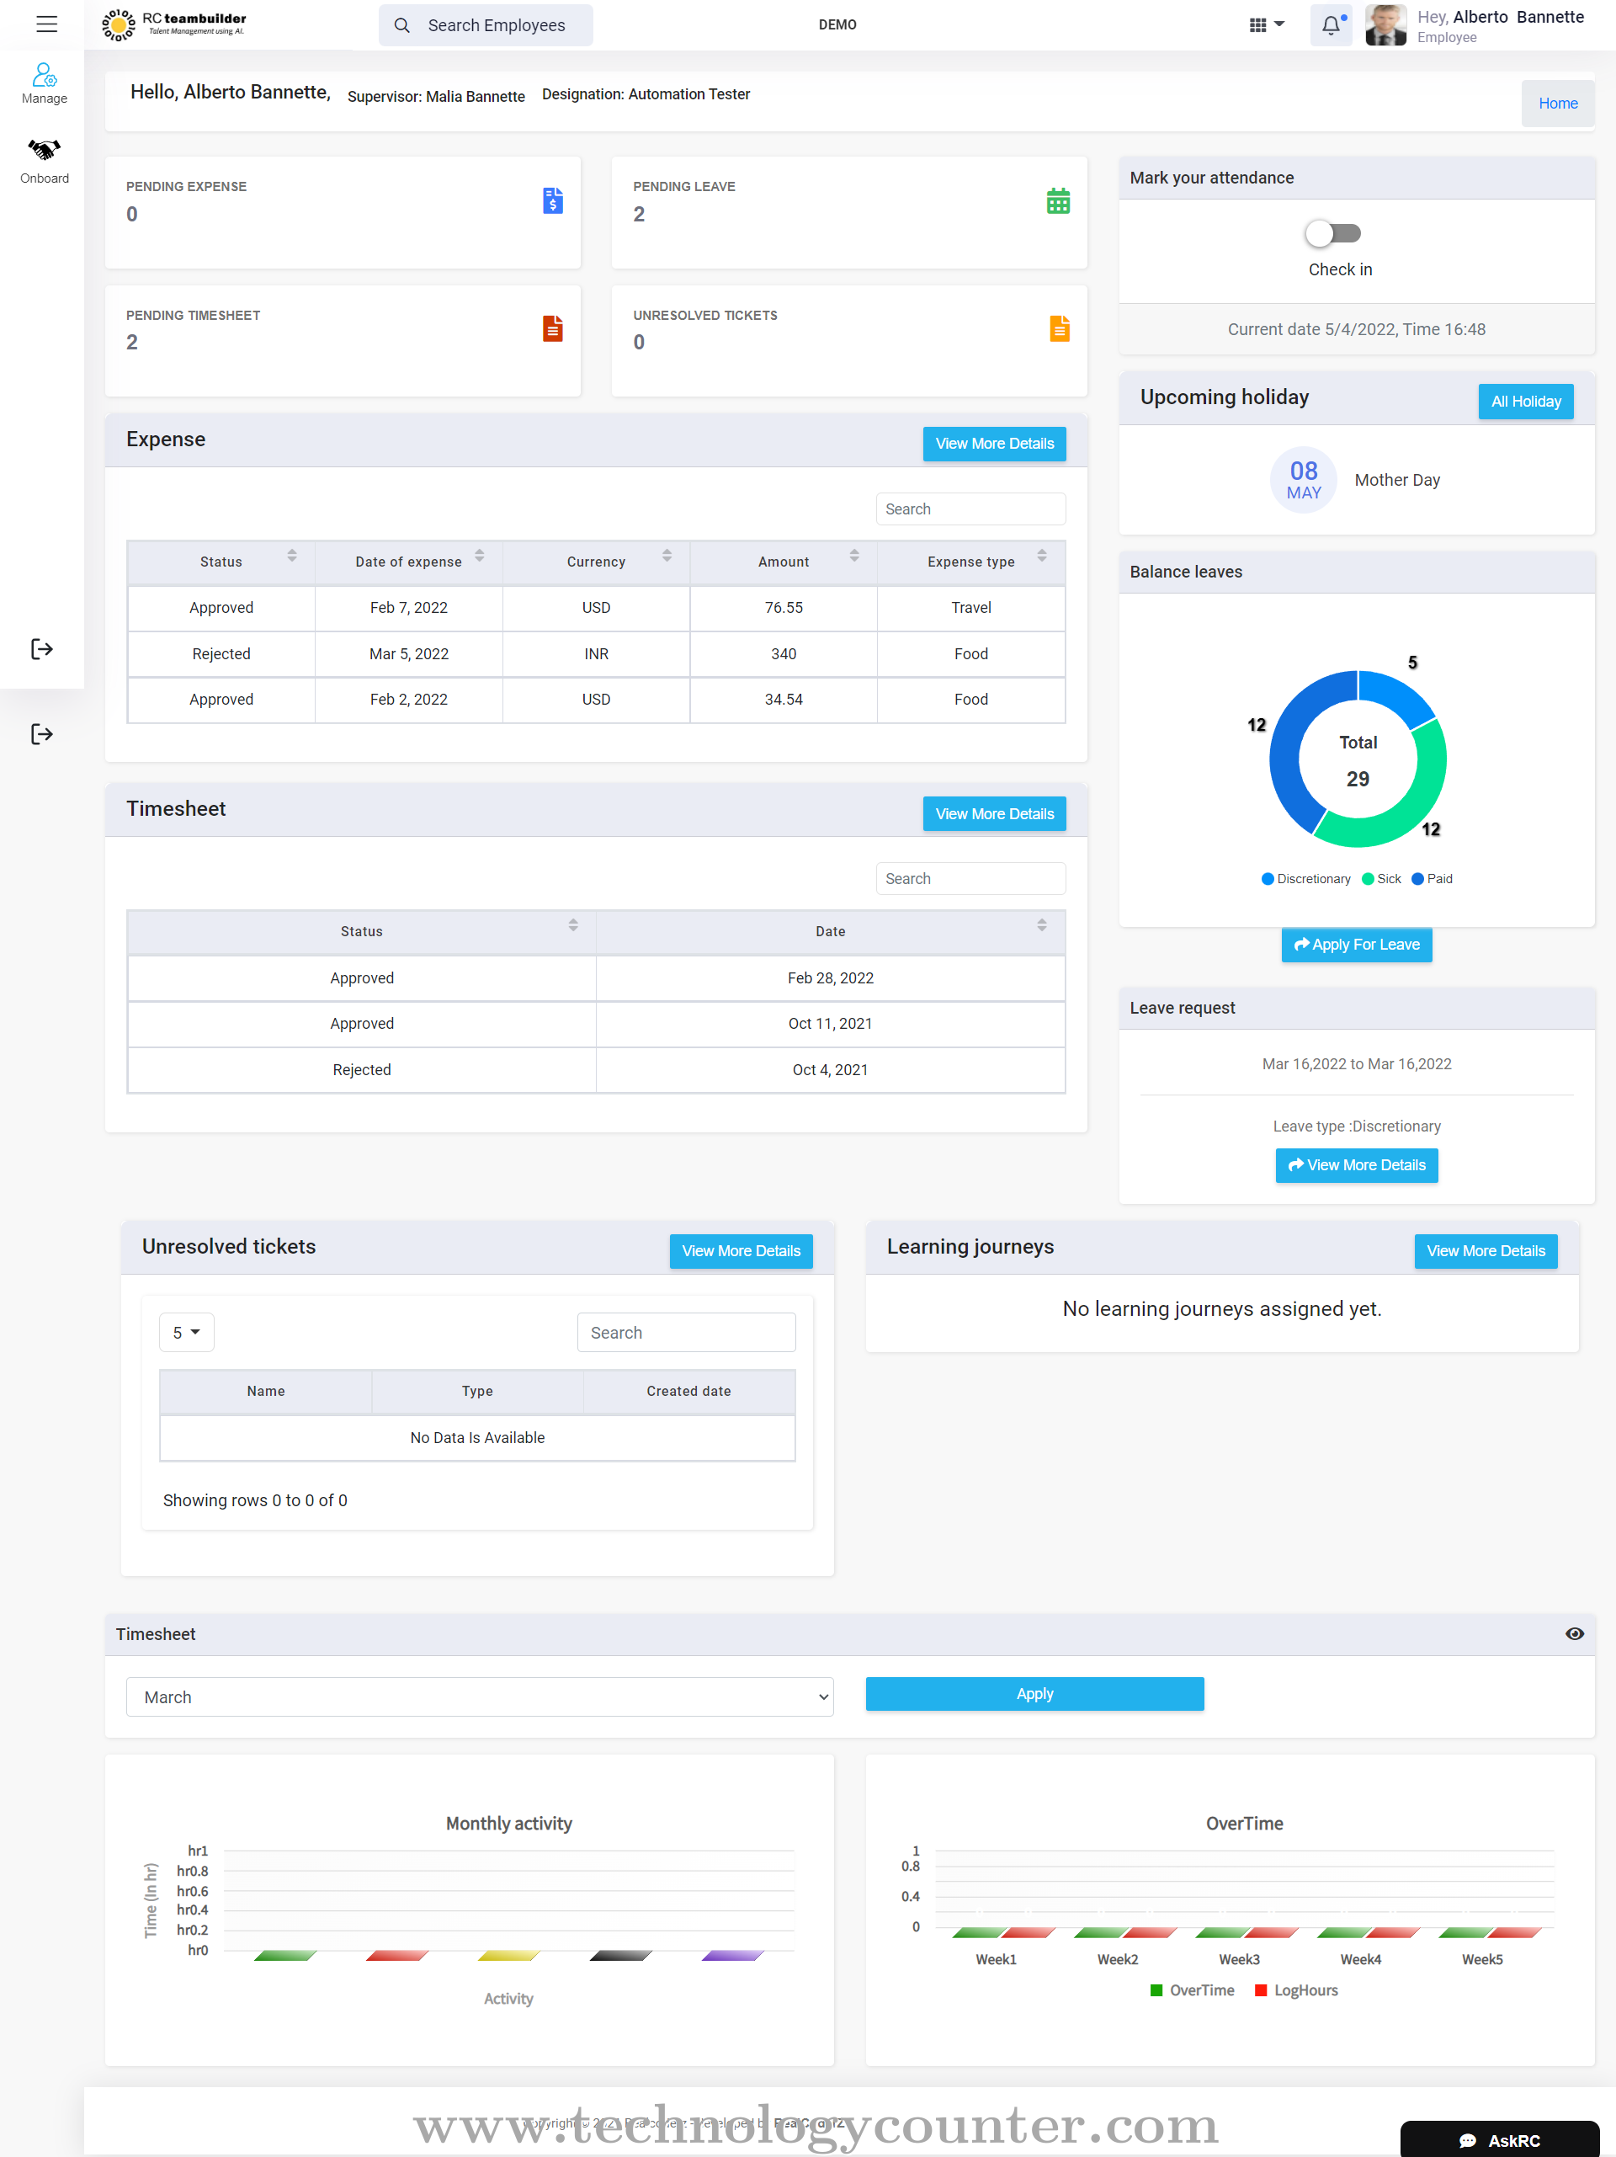This screenshot has height=2157, width=1616.
Task: Click the Home breadcrumb tab
Action: 1558,104
